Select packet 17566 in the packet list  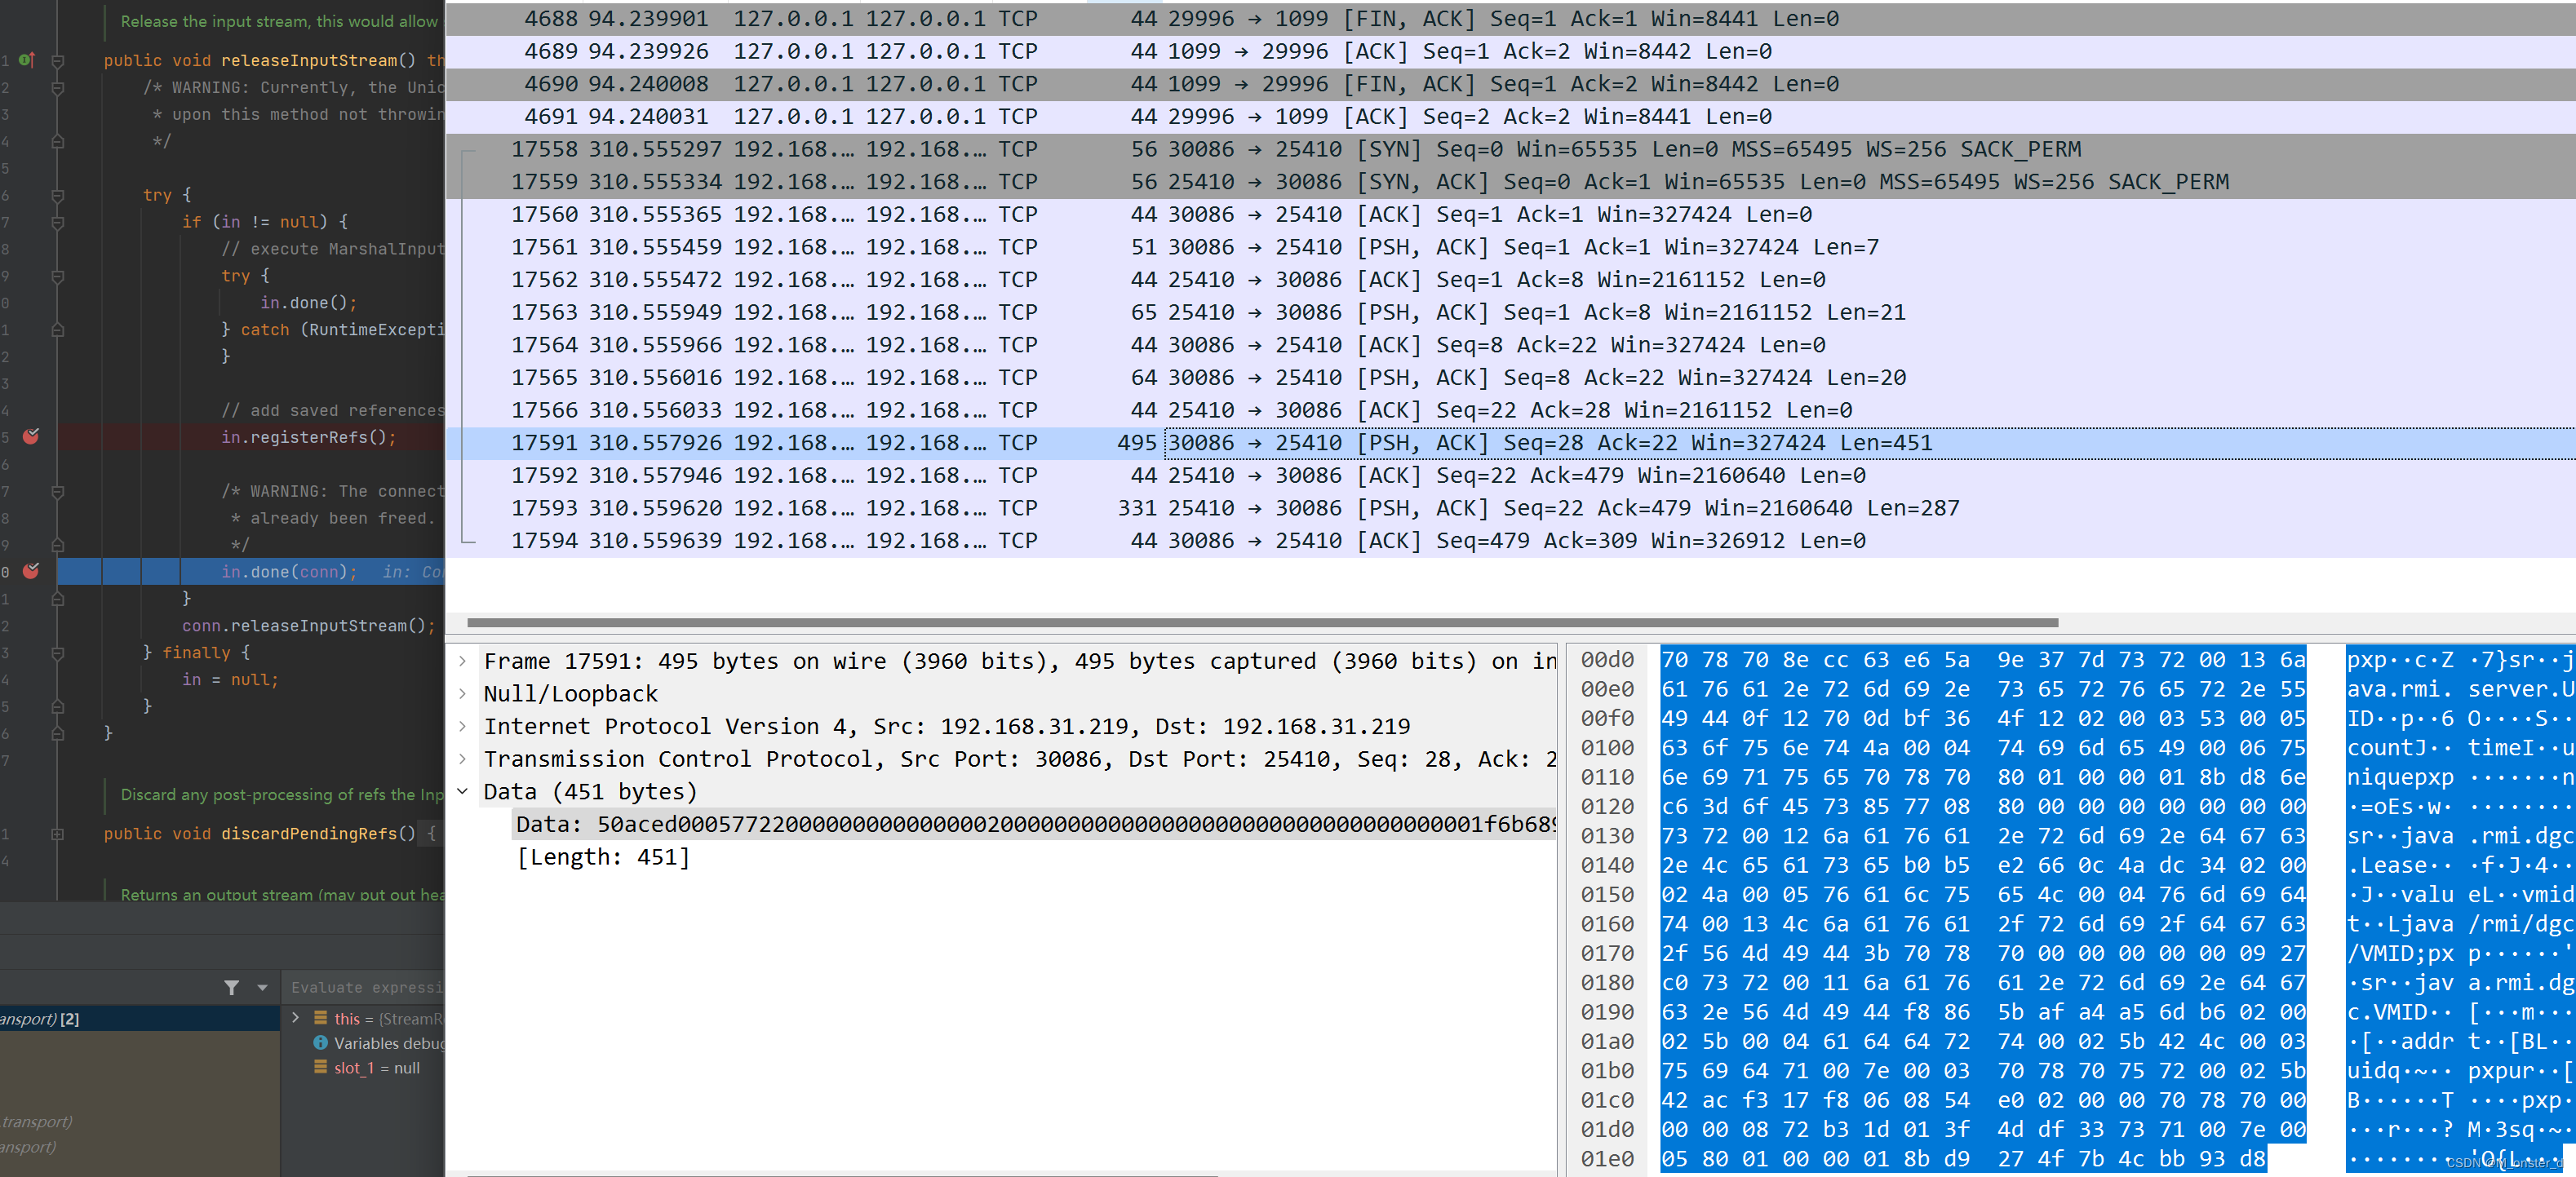tap(1510, 410)
